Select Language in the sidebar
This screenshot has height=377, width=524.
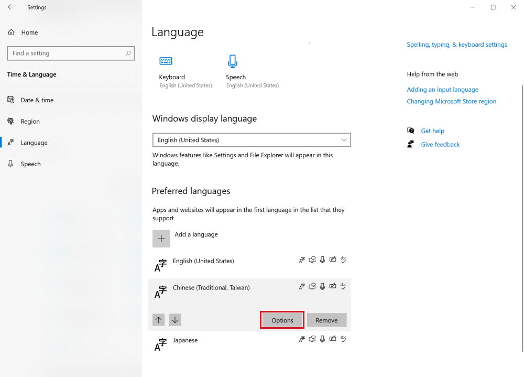pos(27,143)
